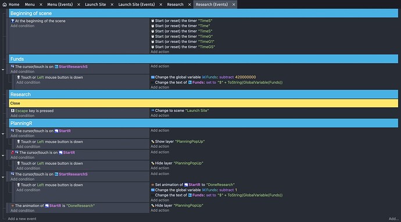The width and height of the screenshot is (401, 222).
Task: Click the timer icon of the "TimeG" action
Action: coord(153,37)
